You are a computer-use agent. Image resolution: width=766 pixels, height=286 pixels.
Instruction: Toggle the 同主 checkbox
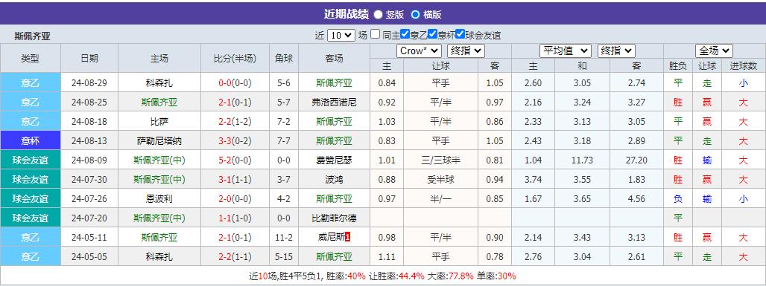(375, 34)
